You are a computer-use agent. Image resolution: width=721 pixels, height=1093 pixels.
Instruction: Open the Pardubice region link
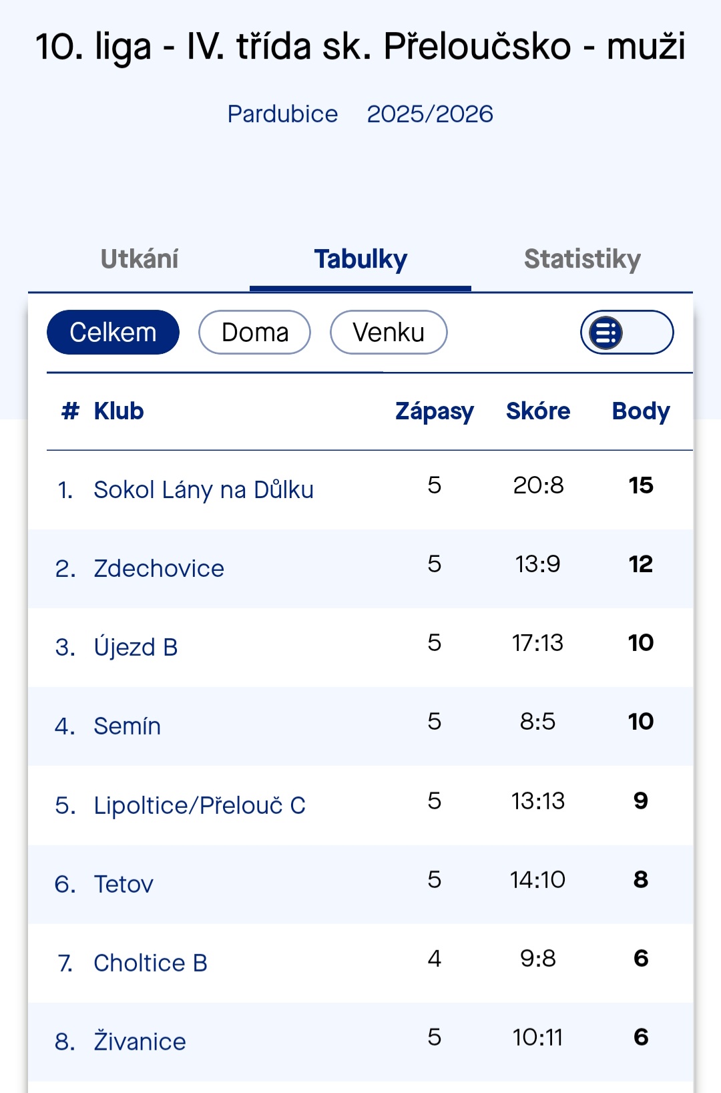click(x=282, y=114)
